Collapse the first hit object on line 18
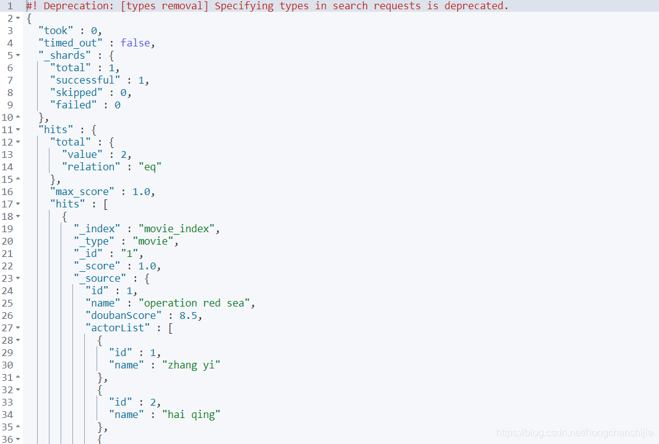 tap(18, 216)
